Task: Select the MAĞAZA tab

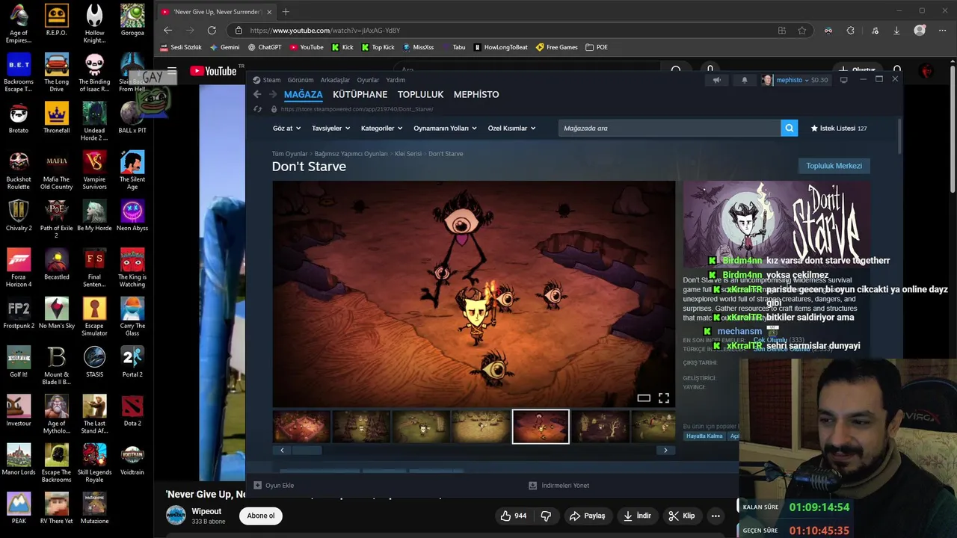Action: [303, 94]
